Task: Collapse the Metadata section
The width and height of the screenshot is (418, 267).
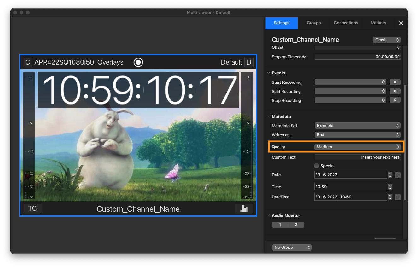Action: coord(269,116)
